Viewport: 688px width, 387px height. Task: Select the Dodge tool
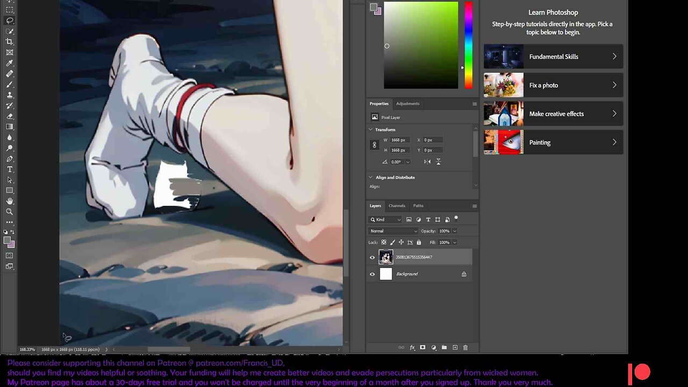click(10, 148)
